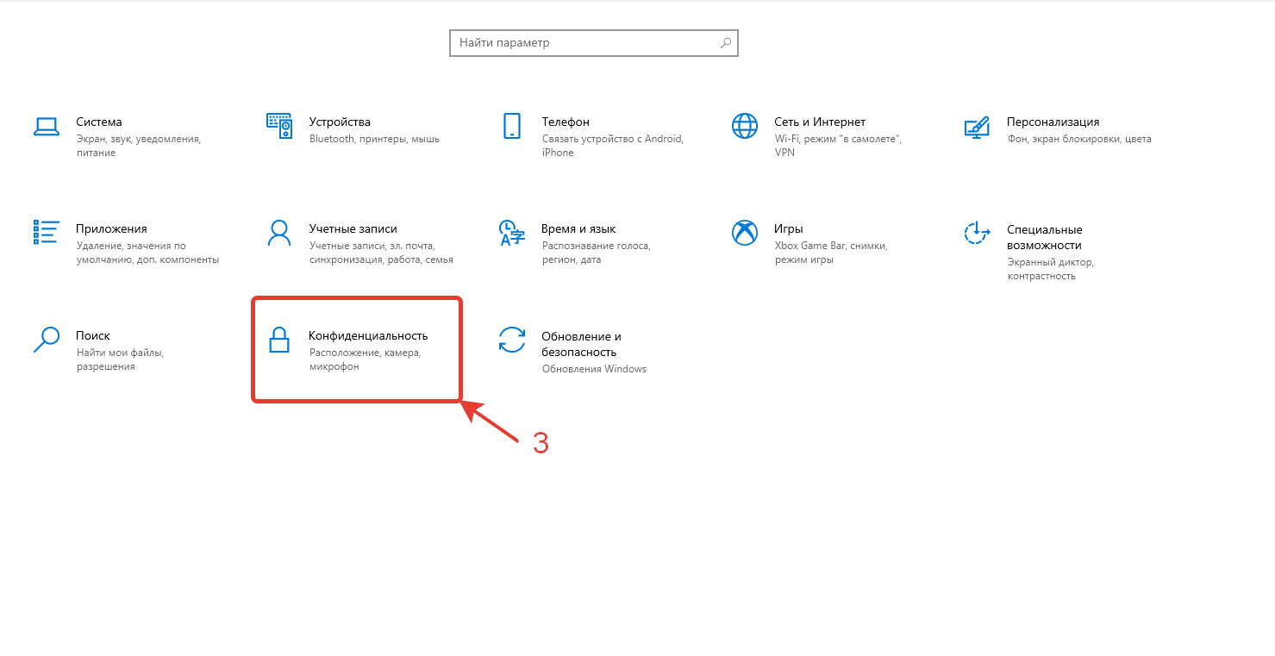The image size is (1275, 656).
Task: Open the Сеть и Интернет title
Action: [x=820, y=122]
